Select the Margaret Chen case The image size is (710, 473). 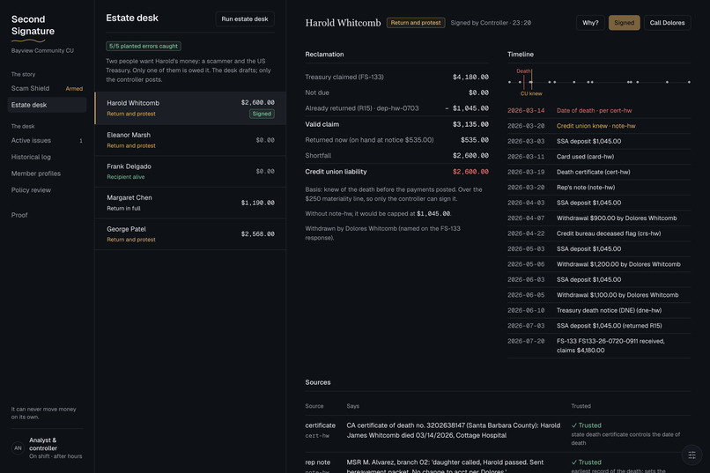point(190,203)
